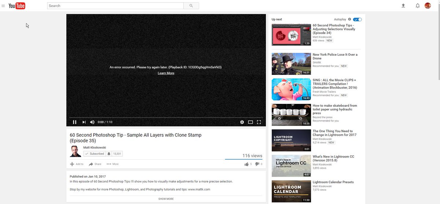This screenshot has width=440, height=204.
Task: Open the notifications bell in header
Action: [x=417, y=6]
